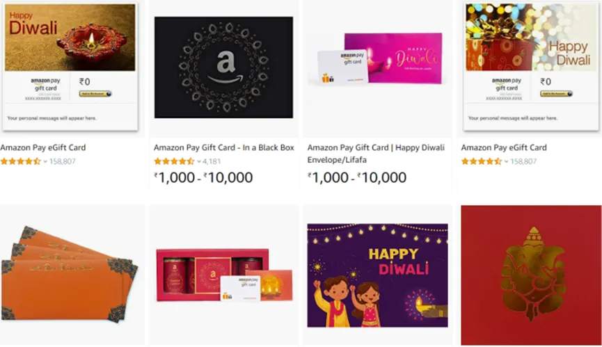The width and height of the screenshot is (602, 347).
Task: Open the Happy Diwali diya eGift Card image
Action: pos(70,67)
